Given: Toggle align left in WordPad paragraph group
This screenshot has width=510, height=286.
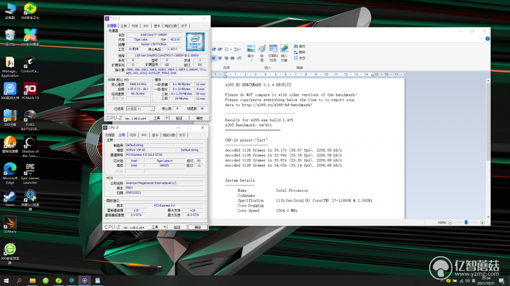Looking at the screenshot, I should (x=214, y=58).
